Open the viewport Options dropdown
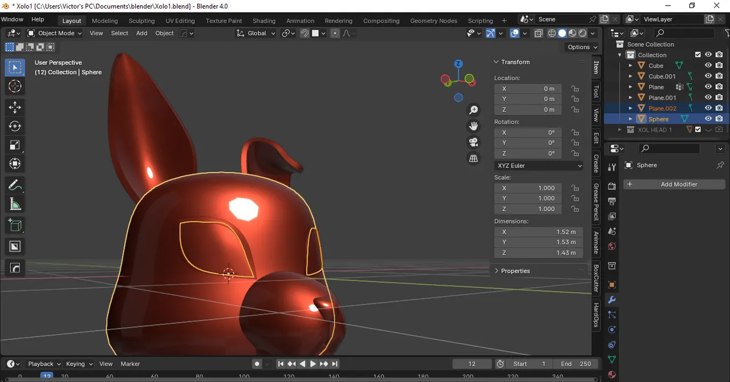The width and height of the screenshot is (730, 382). (582, 47)
